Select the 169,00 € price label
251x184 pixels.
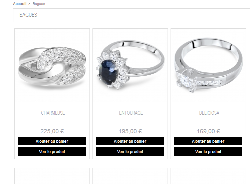(x=208, y=131)
